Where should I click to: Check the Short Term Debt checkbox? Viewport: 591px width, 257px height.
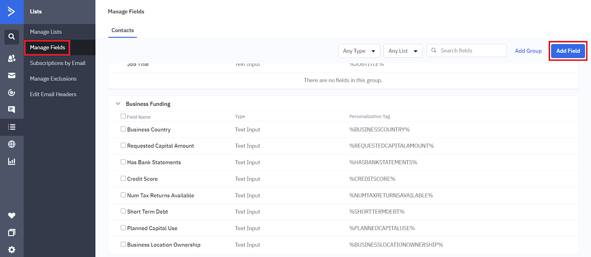point(123,211)
